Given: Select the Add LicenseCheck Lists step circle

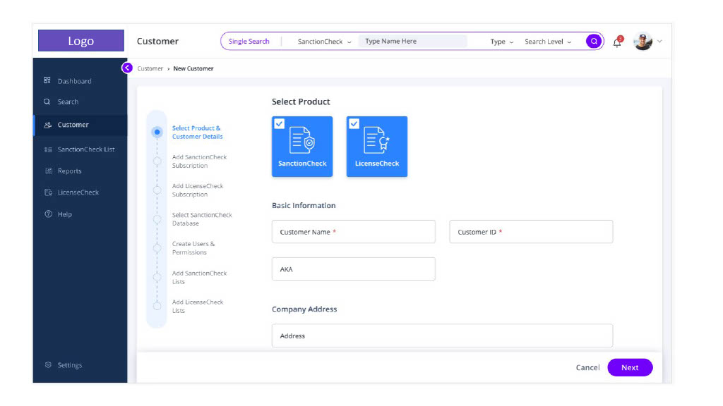Looking at the screenshot, I should click(x=157, y=306).
